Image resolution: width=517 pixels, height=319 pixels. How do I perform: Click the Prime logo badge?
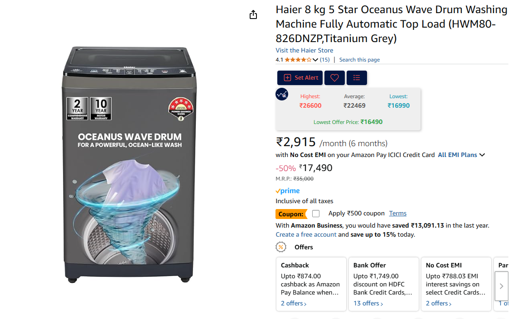[x=288, y=191]
